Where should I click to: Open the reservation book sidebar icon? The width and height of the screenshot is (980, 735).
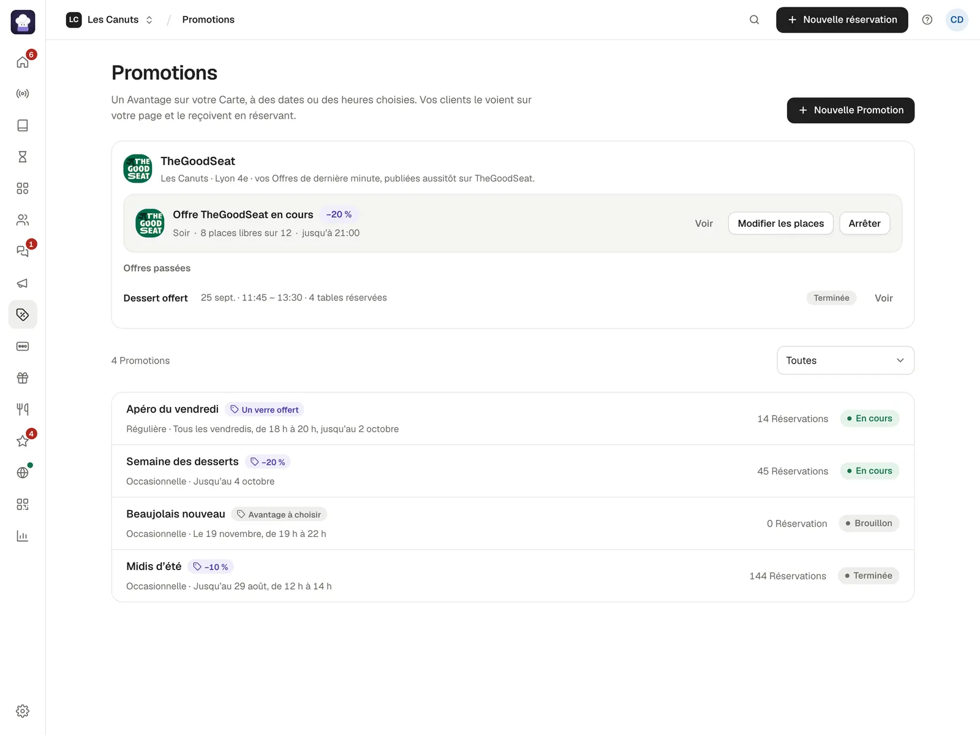point(23,125)
